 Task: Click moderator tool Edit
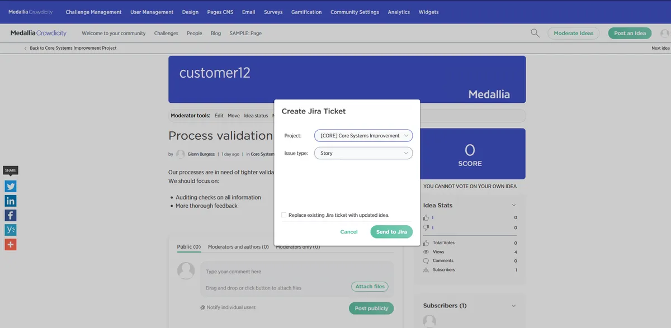click(219, 116)
